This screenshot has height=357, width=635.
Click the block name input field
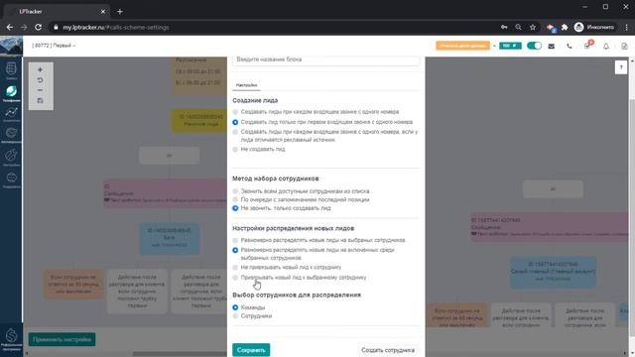click(326, 59)
